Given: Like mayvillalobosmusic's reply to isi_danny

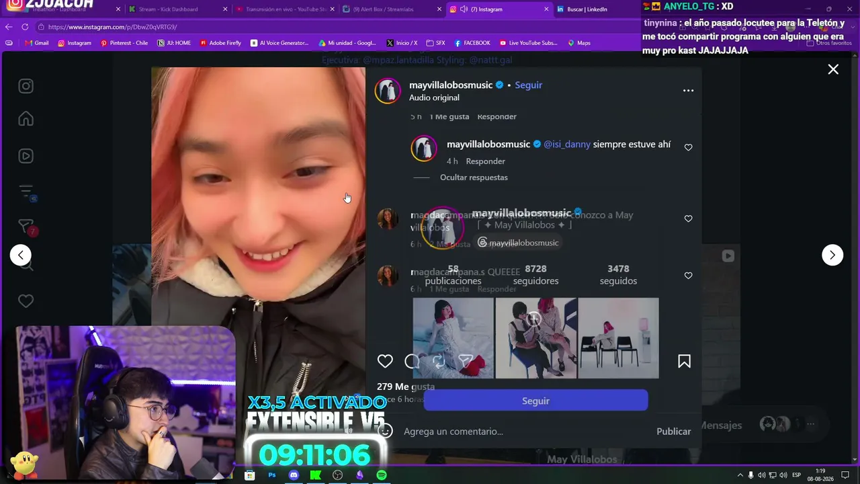Looking at the screenshot, I should tap(688, 147).
